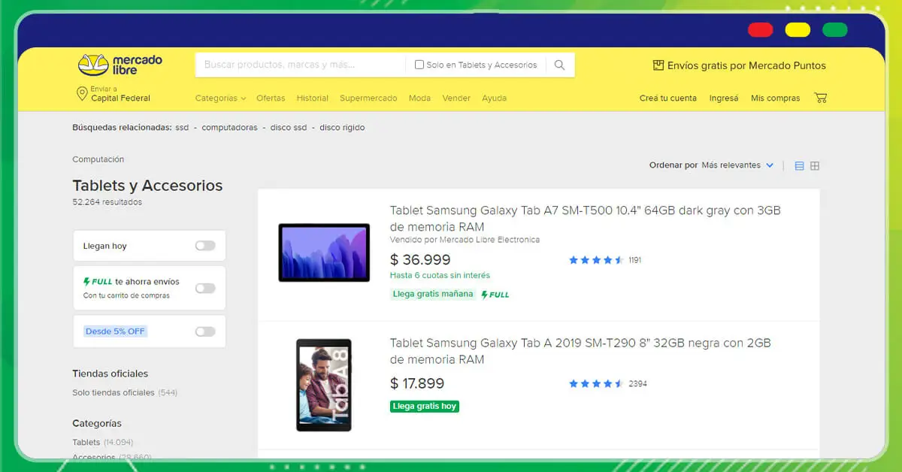Open the shopping cart icon
Viewport: 902px width, 472px height.
[820, 98]
